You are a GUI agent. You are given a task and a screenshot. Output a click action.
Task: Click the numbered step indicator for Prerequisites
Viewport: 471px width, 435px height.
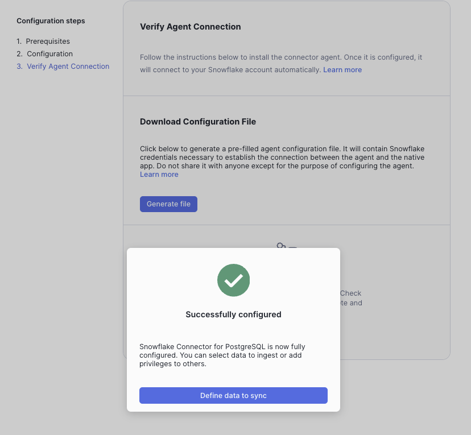click(x=19, y=41)
